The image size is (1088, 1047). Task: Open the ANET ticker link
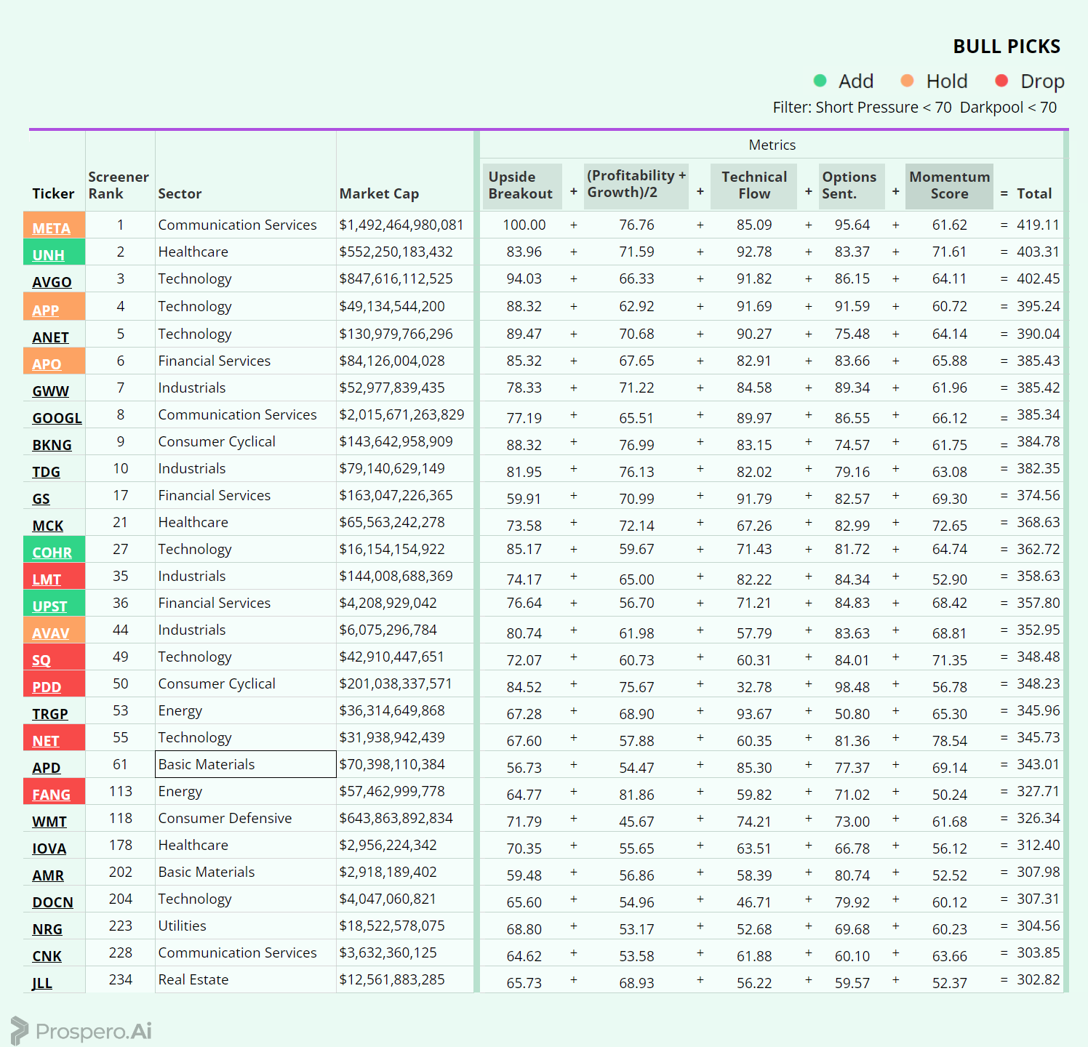[50, 337]
